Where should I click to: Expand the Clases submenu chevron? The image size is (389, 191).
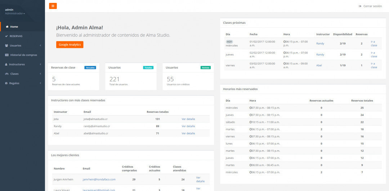pyautogui.click(x=40, y=74)
